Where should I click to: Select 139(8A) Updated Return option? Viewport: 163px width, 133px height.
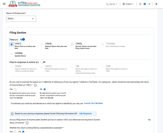tap(11, 54)
